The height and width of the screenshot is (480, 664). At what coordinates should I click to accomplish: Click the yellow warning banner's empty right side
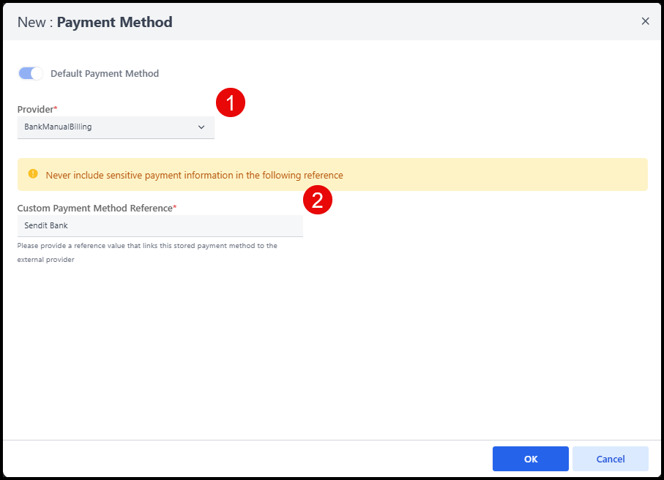click(x=512, y=175)
